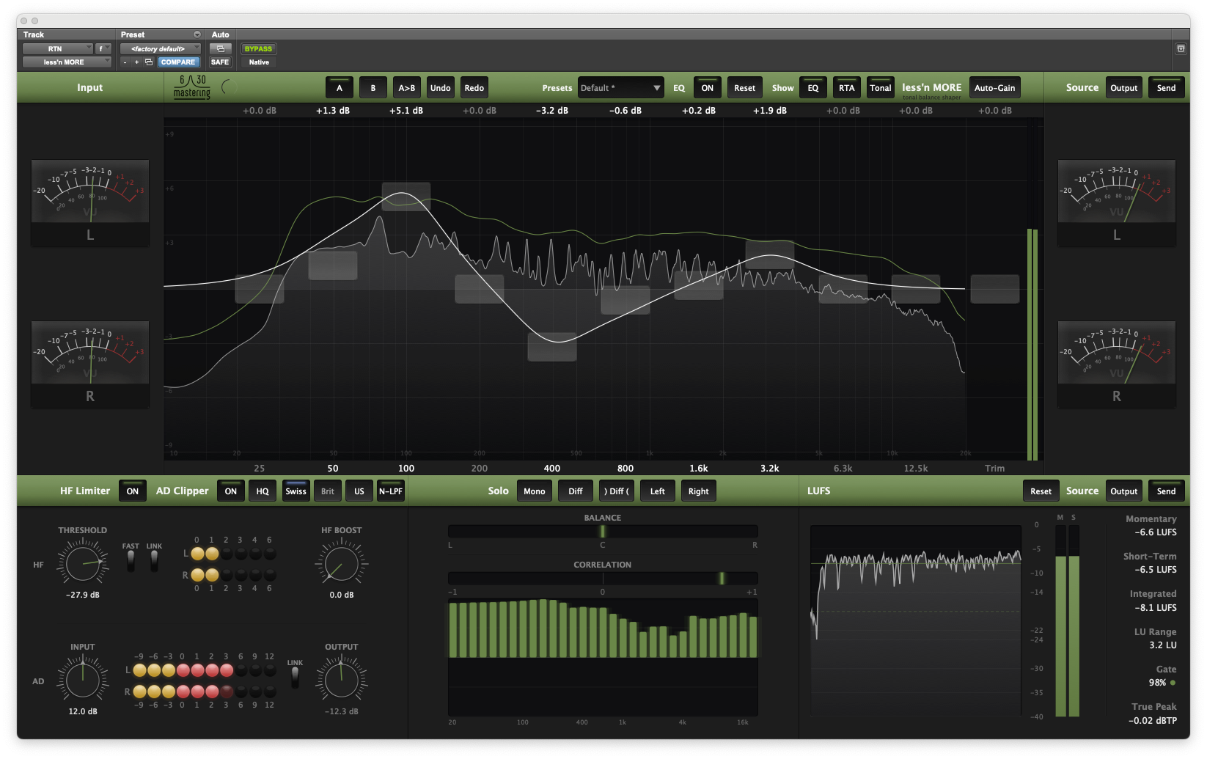The width and height of the screenshot is (1207, 759).
Task: Click the BYPASS button in the header
Action: point(258,49)
